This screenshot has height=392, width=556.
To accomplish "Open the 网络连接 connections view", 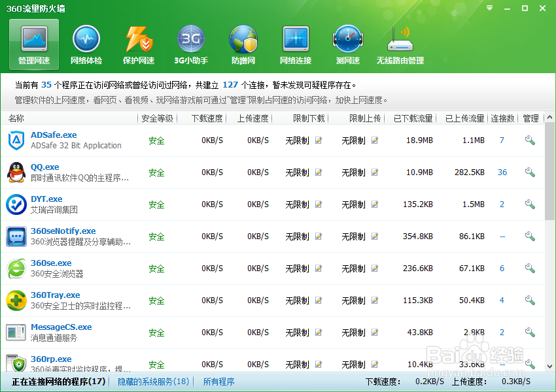I will point(296,44).
